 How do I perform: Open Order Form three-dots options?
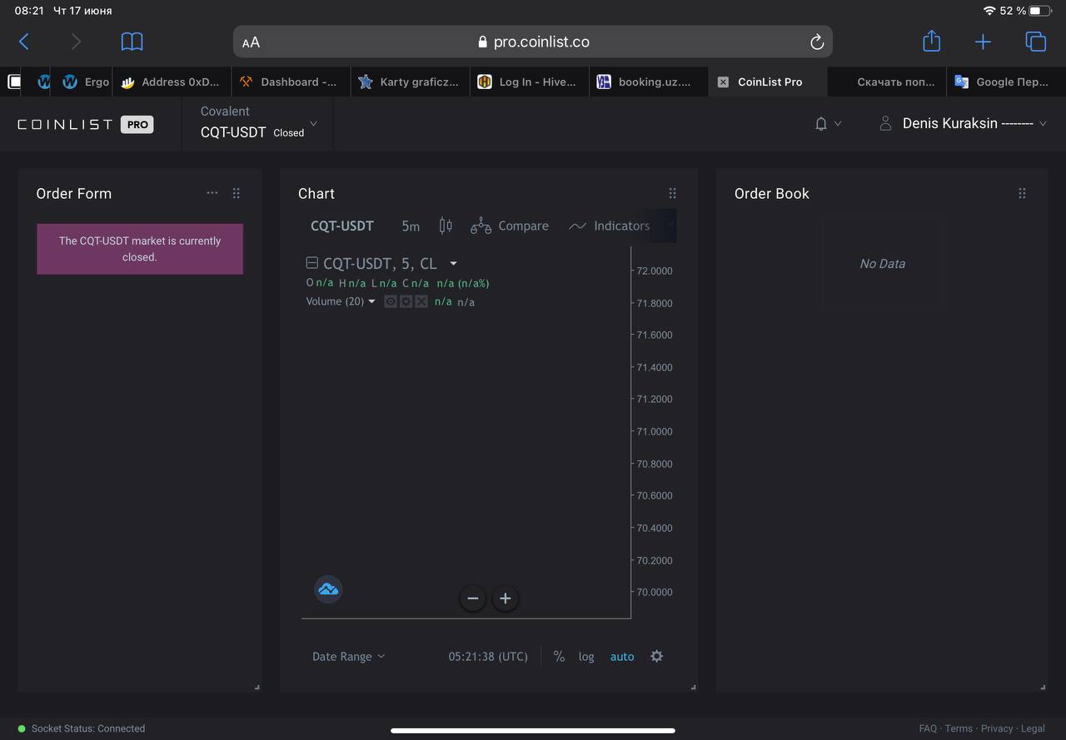click(x=212, y=192)
